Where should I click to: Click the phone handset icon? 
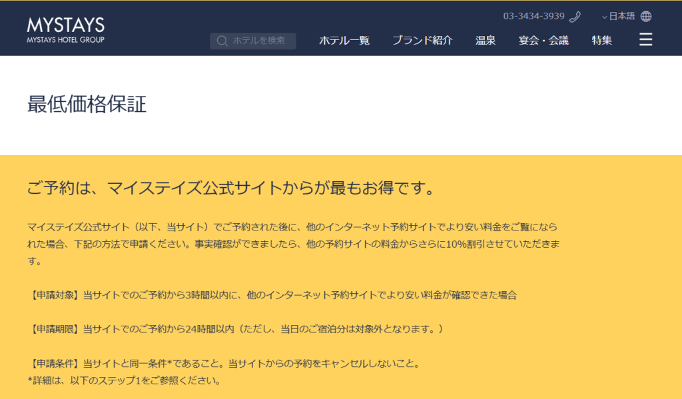[x=575, y=17]
